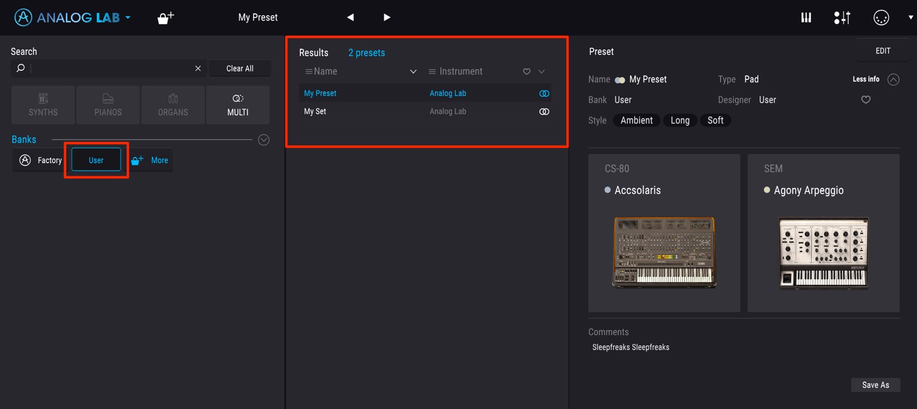
Task: Clear search field with X icon
Action: (x=198, y=68)
